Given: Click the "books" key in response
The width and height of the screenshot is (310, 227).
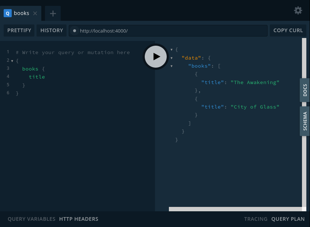Looking at the screenshot, I should [199, 66].
